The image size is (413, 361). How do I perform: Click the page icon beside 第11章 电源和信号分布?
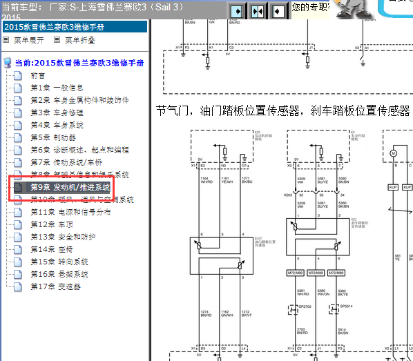[18, 212]
